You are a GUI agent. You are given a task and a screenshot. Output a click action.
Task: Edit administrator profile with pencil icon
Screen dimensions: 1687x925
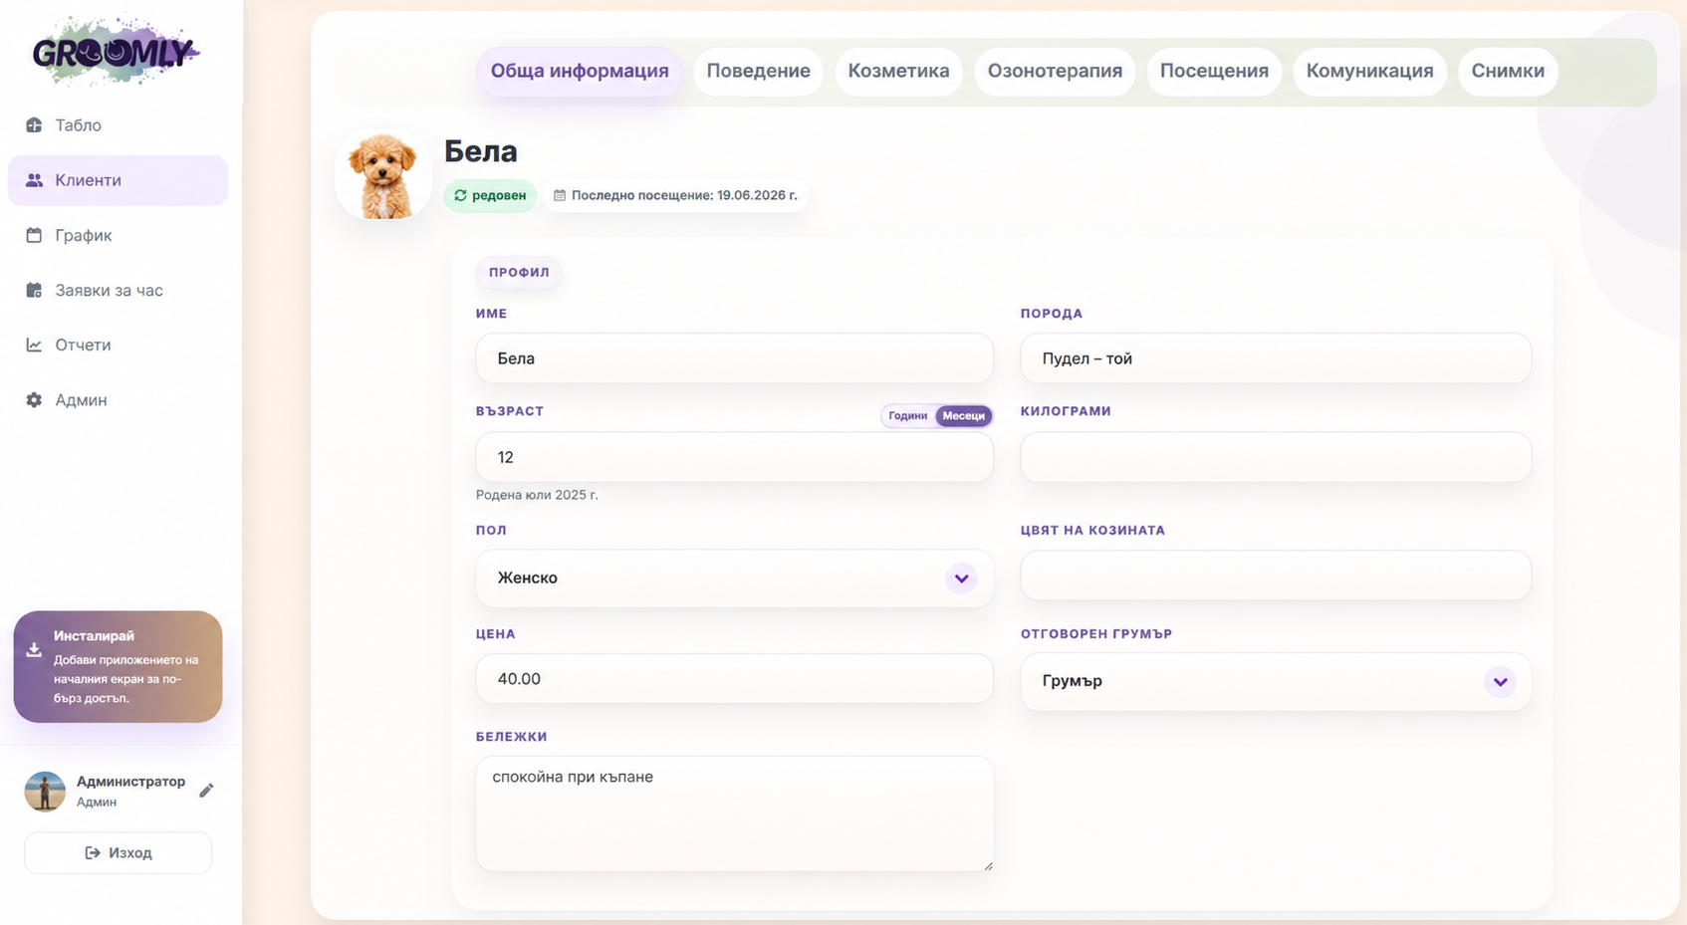(x=206, y=791)
